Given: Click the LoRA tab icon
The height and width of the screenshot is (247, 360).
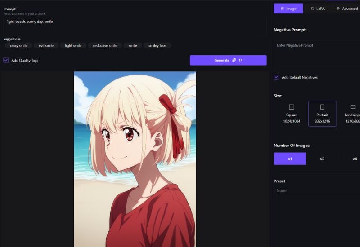Looking at the screenshot, I should pyautogui.click(x=312, y=9).
